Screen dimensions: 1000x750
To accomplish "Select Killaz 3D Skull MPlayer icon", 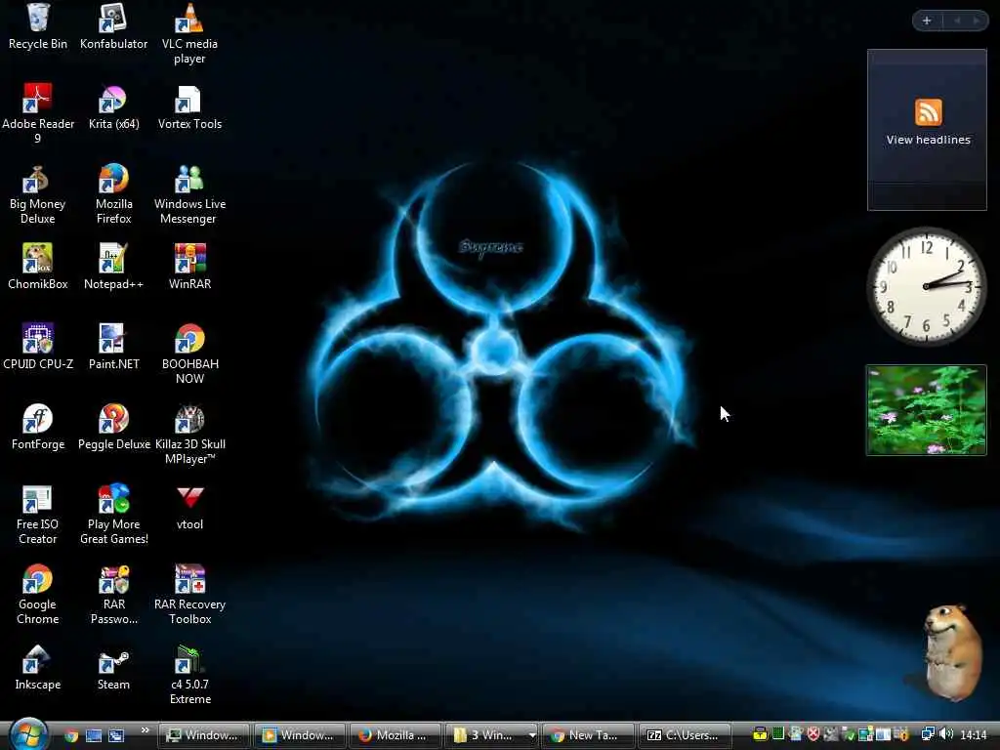I will 189,435.
